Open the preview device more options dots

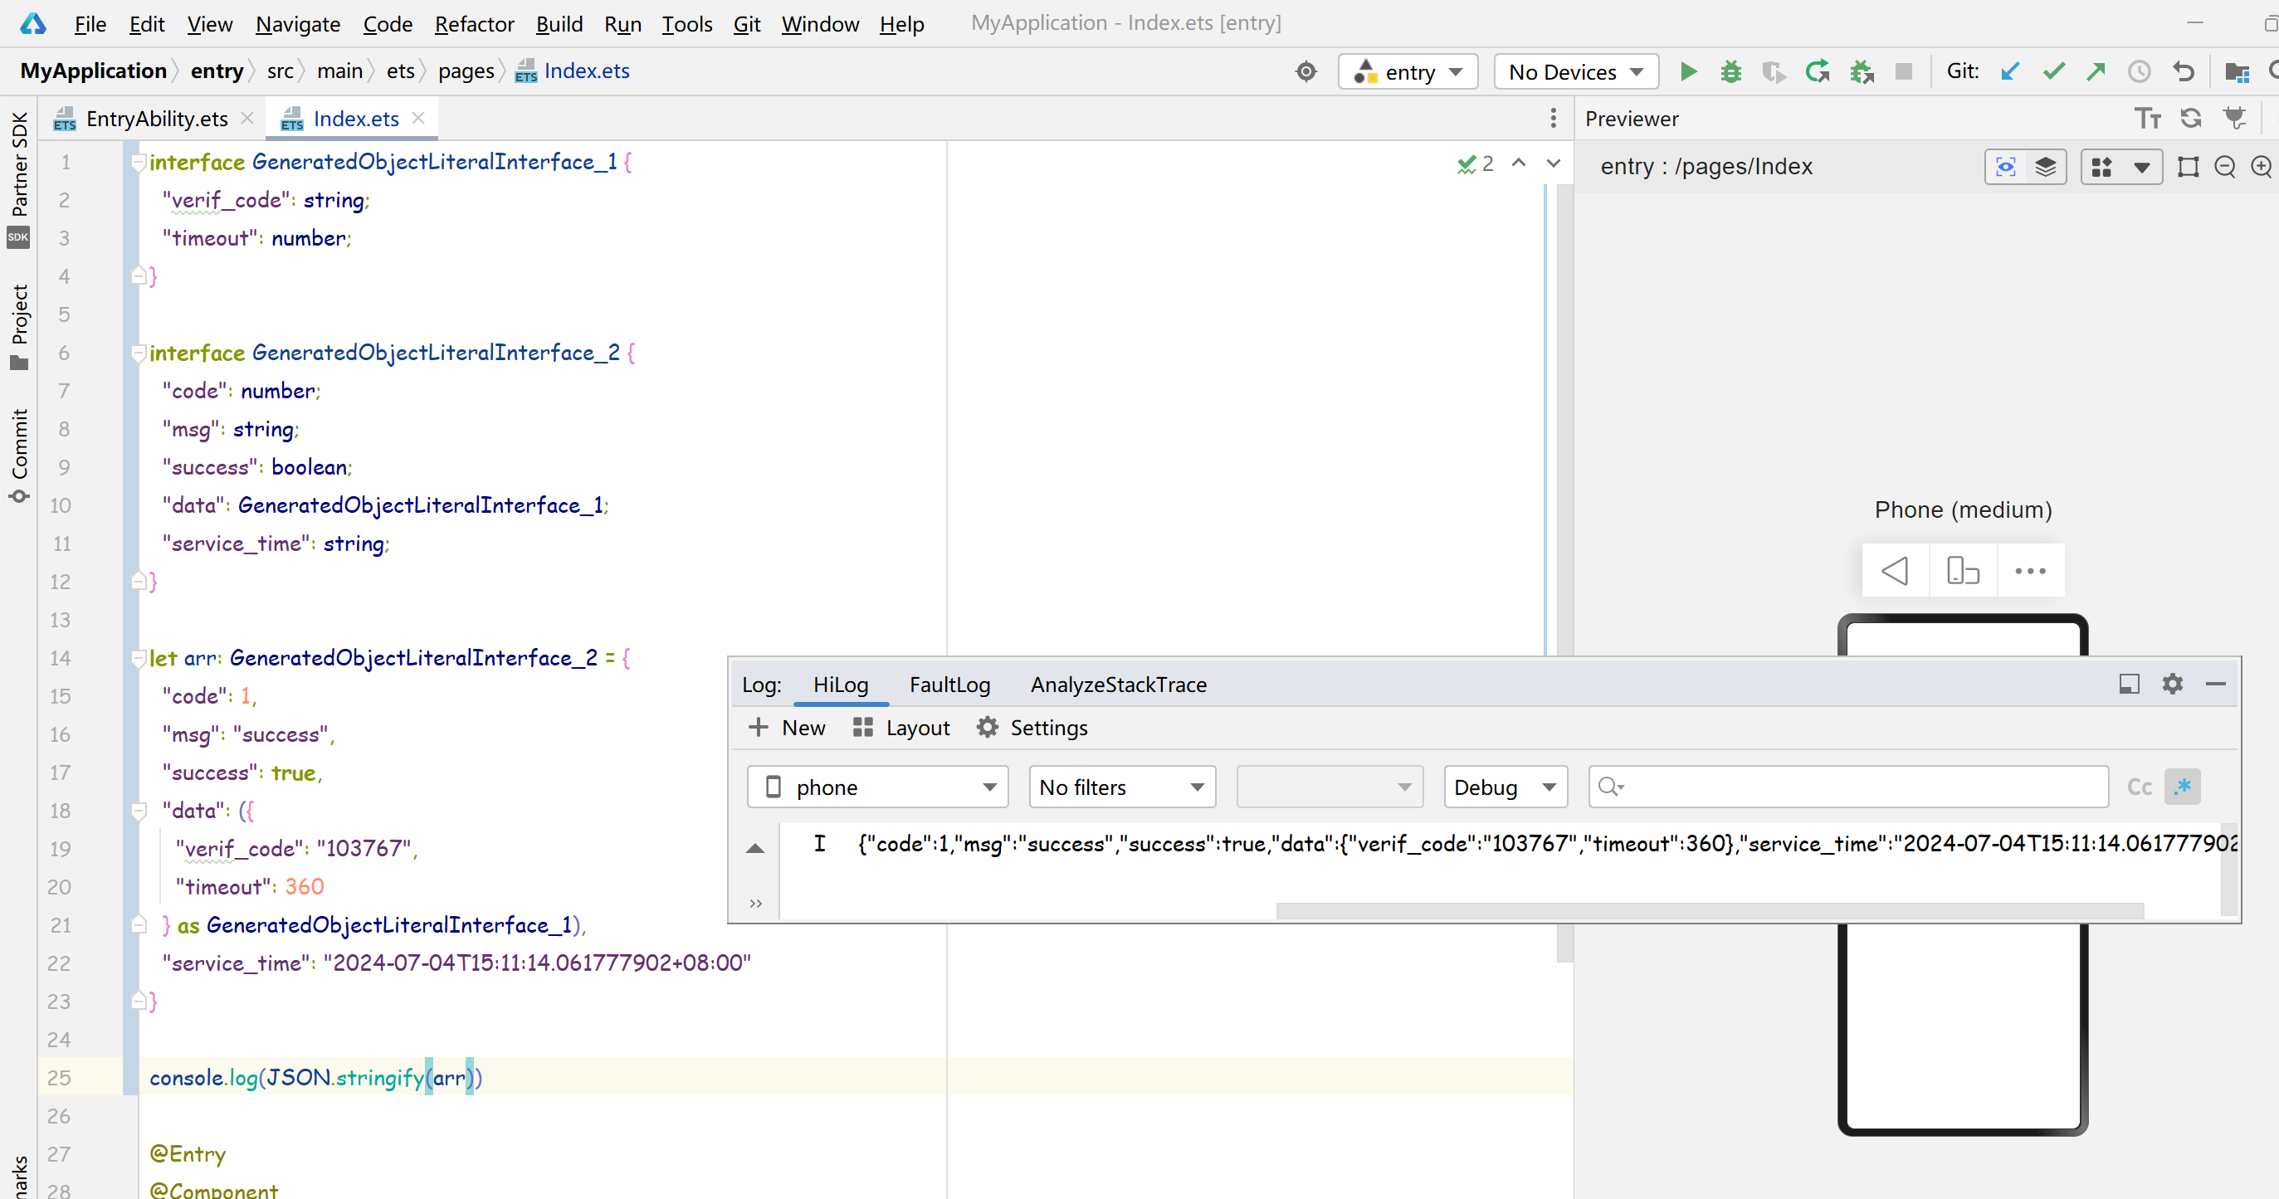coord(2030,570)
